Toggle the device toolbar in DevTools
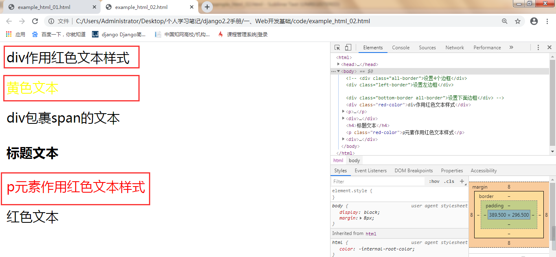Image resolution: width=556 pixels, height=257 pixels. point(348,48)
